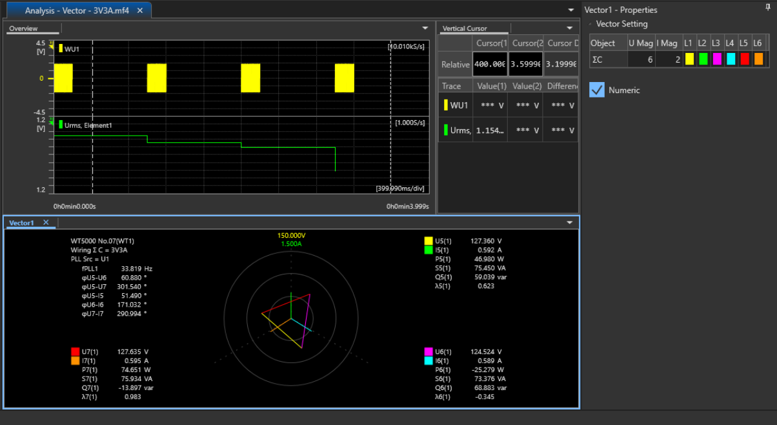Viewport: 777px width, 425px height.
Task: Open the Vector1 panel dropdown arrow
Action: pos(569,222)
